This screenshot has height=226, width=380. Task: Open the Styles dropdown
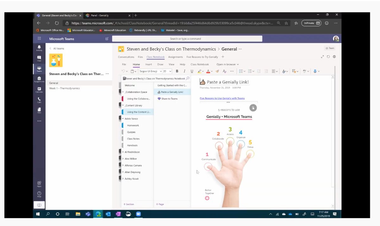[x=285, y=71]
